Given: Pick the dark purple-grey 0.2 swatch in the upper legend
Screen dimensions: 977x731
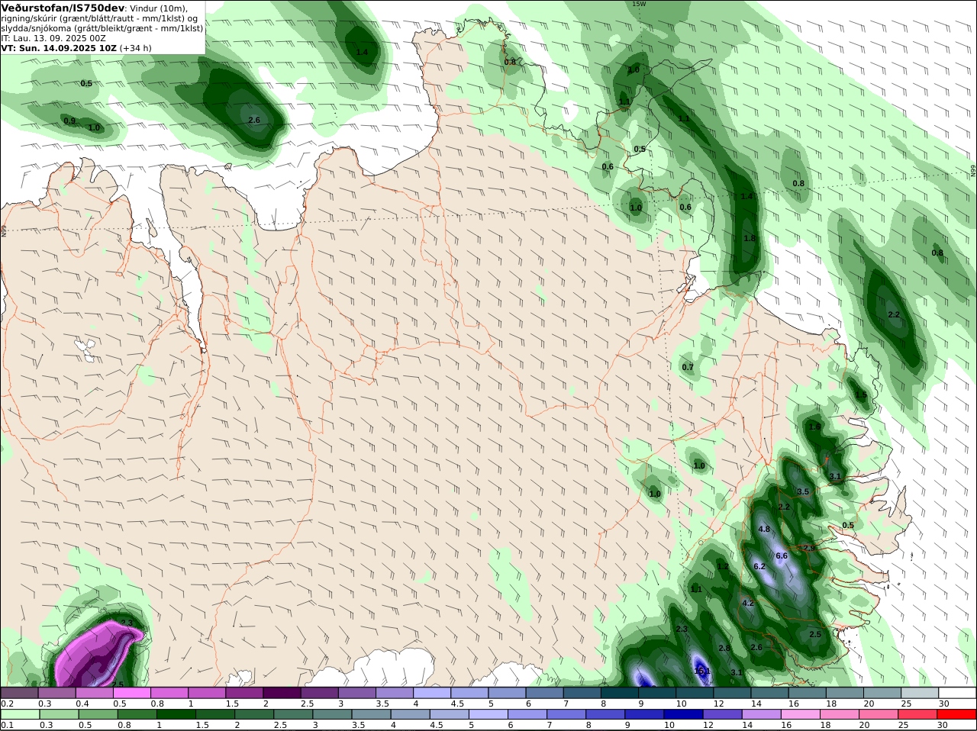Looking at the screenshot, I should [x=19, y=693].
